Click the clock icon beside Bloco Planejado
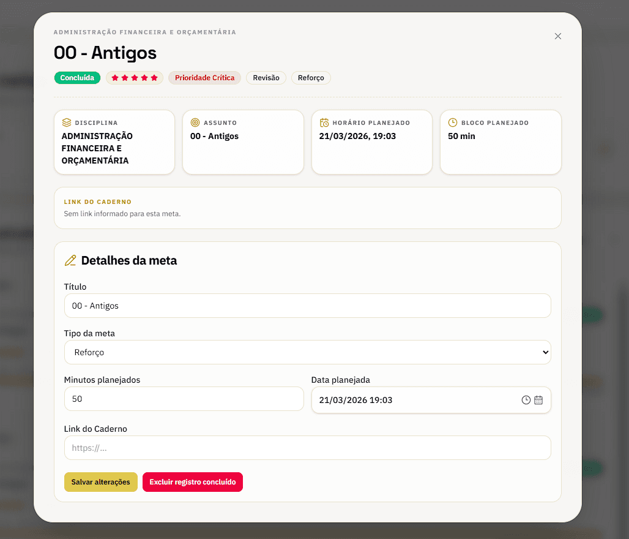 (x=453, y=123)
